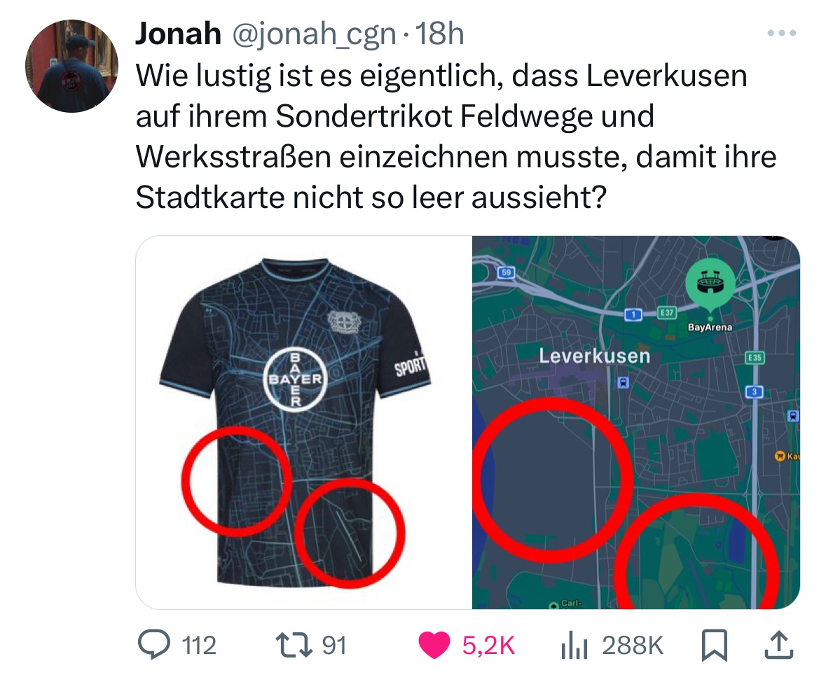Click the BAYER cross logo on jersey
Viewport: 826px width, 675px height.
pos(295,379)
